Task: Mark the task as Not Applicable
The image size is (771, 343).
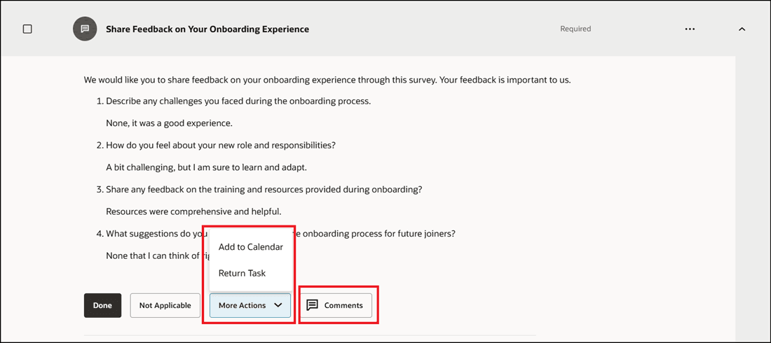Action: tap(165, 305)
